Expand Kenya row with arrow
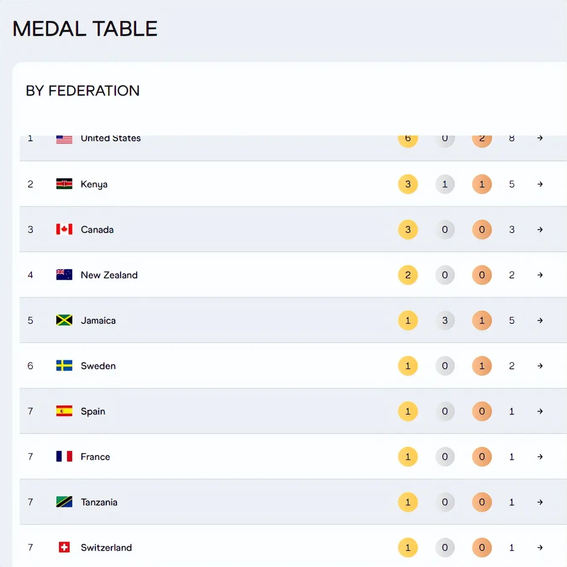This screenshot has height=567, width=567. pos(540,184)
